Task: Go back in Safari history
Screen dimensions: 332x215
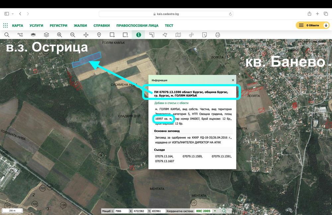Action: (20, 14)
